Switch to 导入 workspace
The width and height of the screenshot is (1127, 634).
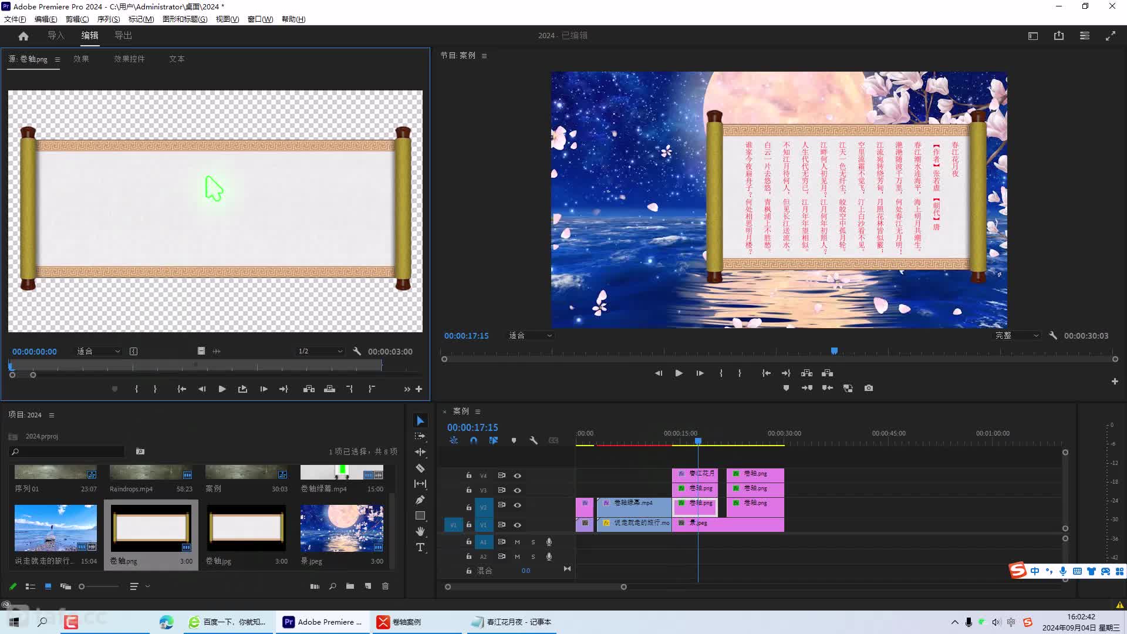point(56,36)
